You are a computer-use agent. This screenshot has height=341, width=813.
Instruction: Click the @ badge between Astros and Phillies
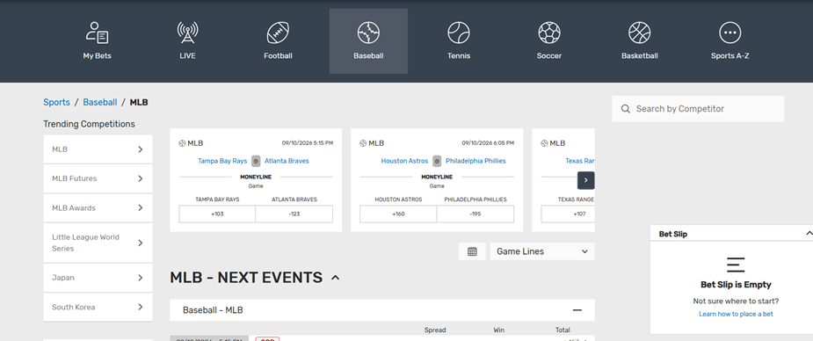coord(437,161)
